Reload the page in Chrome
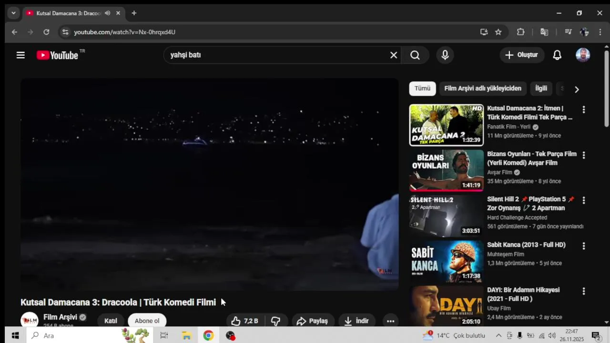Screen dimensions: 610x343 pyautogui.click(x=46, y=32)
